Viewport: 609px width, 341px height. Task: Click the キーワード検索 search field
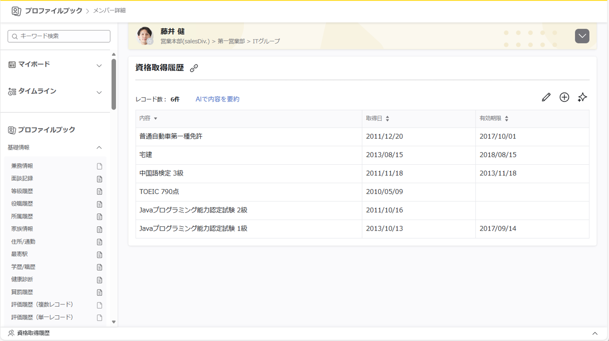point(59,36)
